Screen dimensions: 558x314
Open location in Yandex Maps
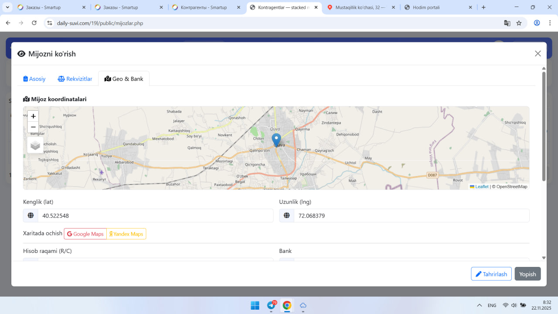(x=126, y=234)
